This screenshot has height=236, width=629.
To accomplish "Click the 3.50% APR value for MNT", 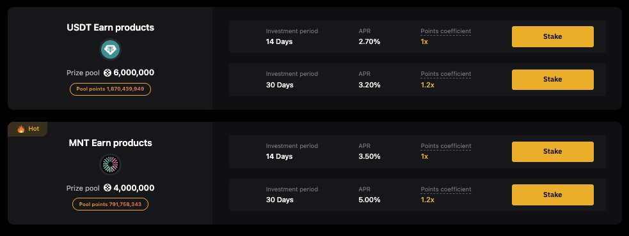I will tap(369, 156).
